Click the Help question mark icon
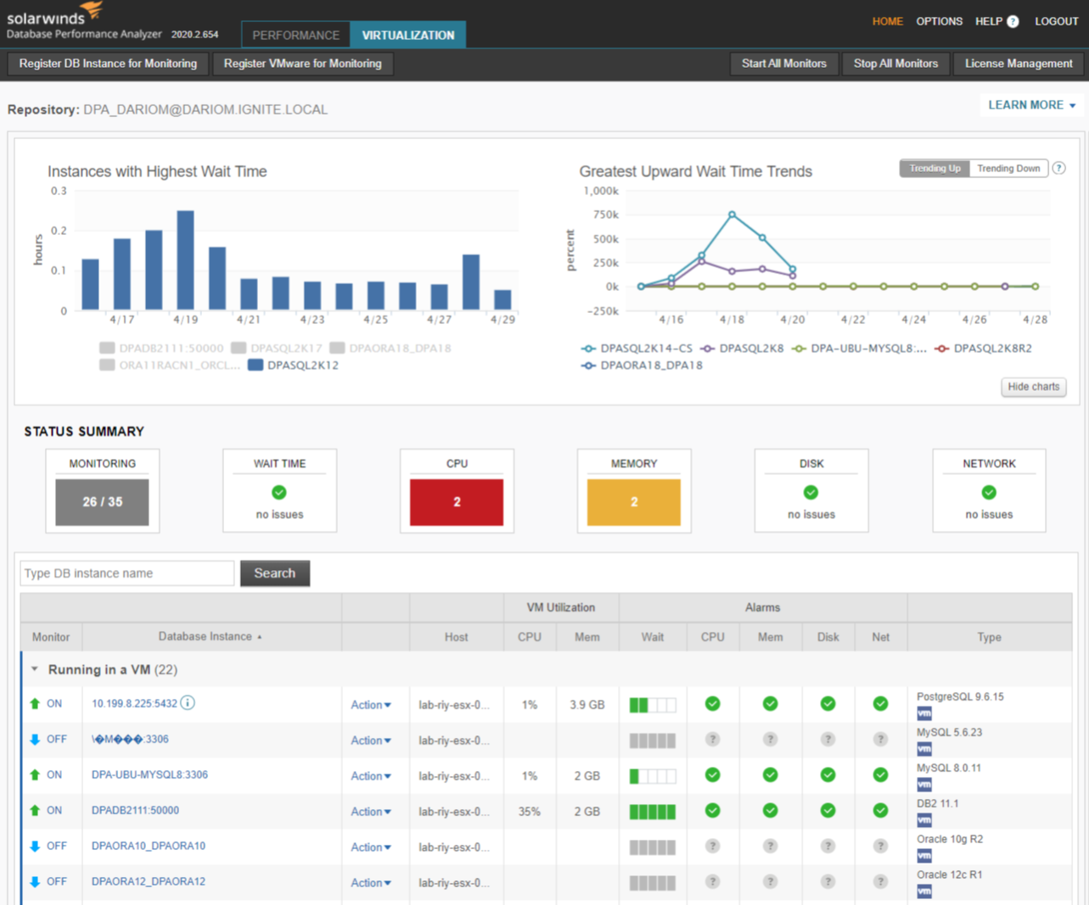Image resolution: width=1089 pixels, height=905 pixels. pos(1013,22)
